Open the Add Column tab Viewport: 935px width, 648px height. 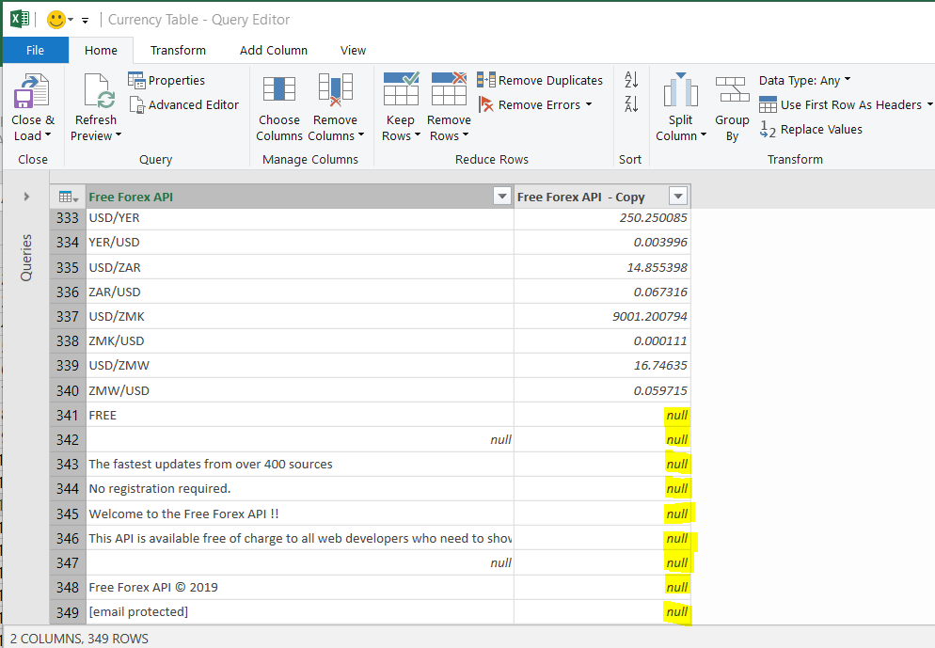[x=274, y=50]
